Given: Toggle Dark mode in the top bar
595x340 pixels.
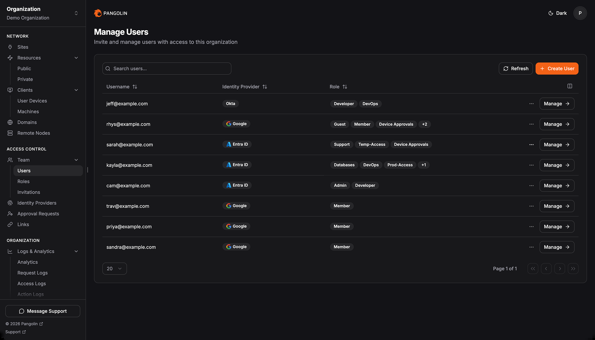Looking at the screenshot, I should (x=557, y=13).
